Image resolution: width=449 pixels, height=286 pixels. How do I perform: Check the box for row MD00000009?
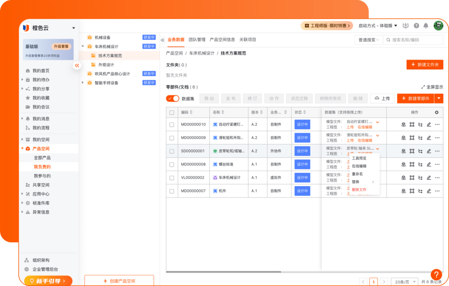pos(172,138)
